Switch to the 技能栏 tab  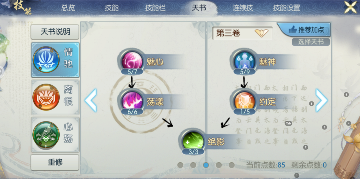point(155,8)
